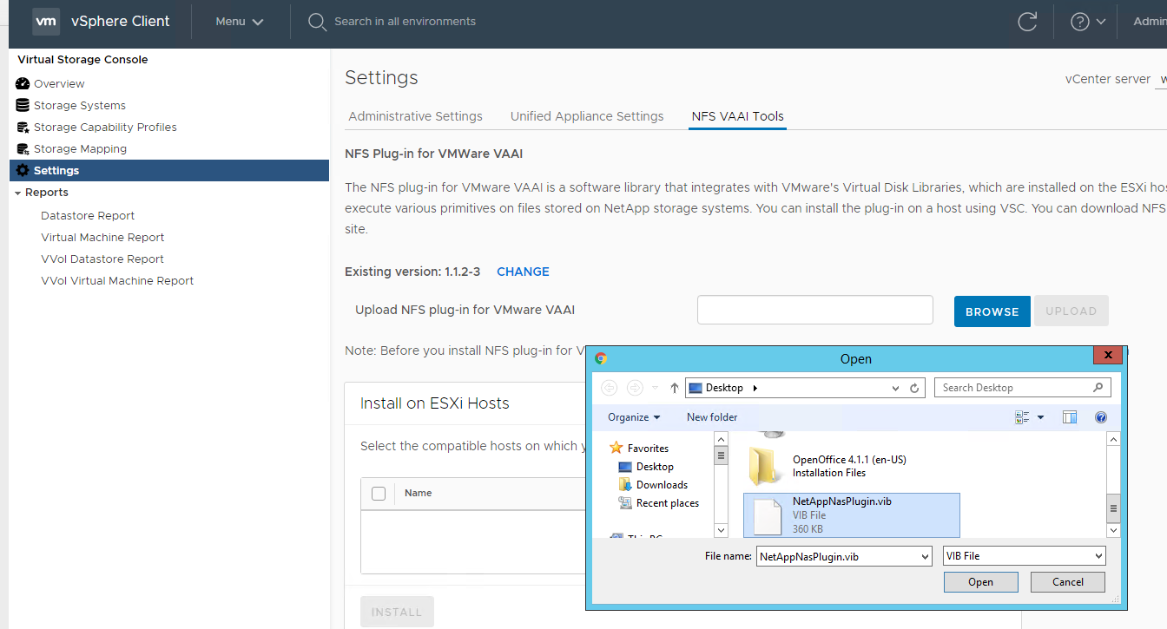Click the Search Desktop field
The image size is (1167, 629).
coord(1013,388)
